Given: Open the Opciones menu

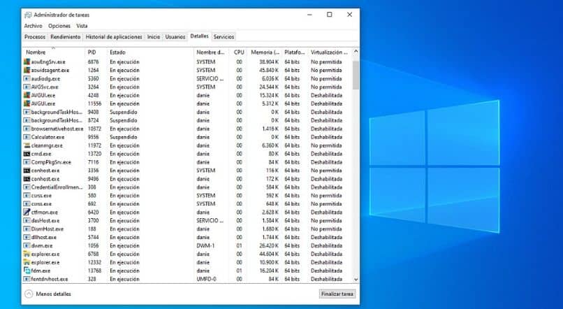Looking at the screenshot, I should tap(59, 26).
